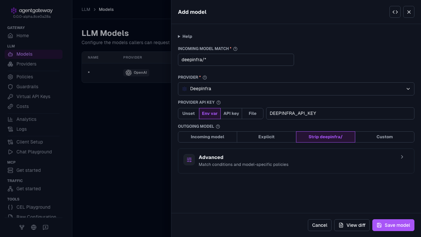The width and height of the screenshot is (421, 237).
Task: Click the Logs icon in sidebar
Action: pos(11,129)
